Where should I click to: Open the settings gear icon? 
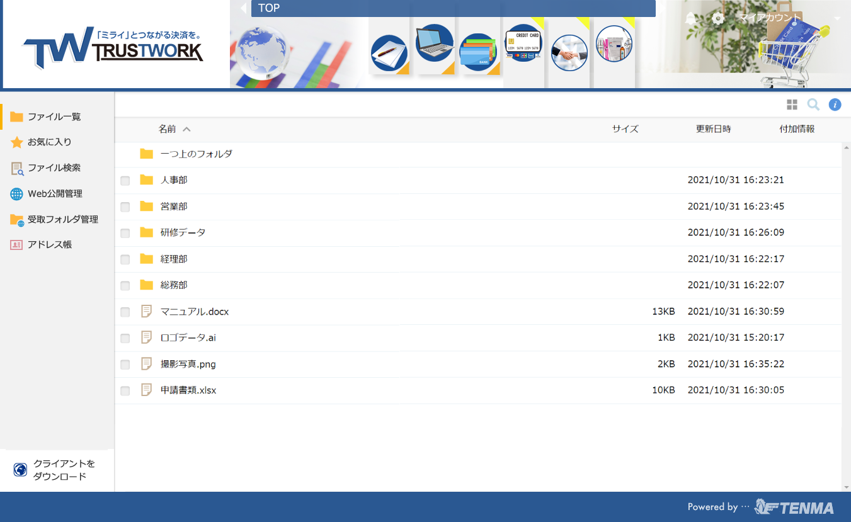pyautogui.click(x=717, y=18)
